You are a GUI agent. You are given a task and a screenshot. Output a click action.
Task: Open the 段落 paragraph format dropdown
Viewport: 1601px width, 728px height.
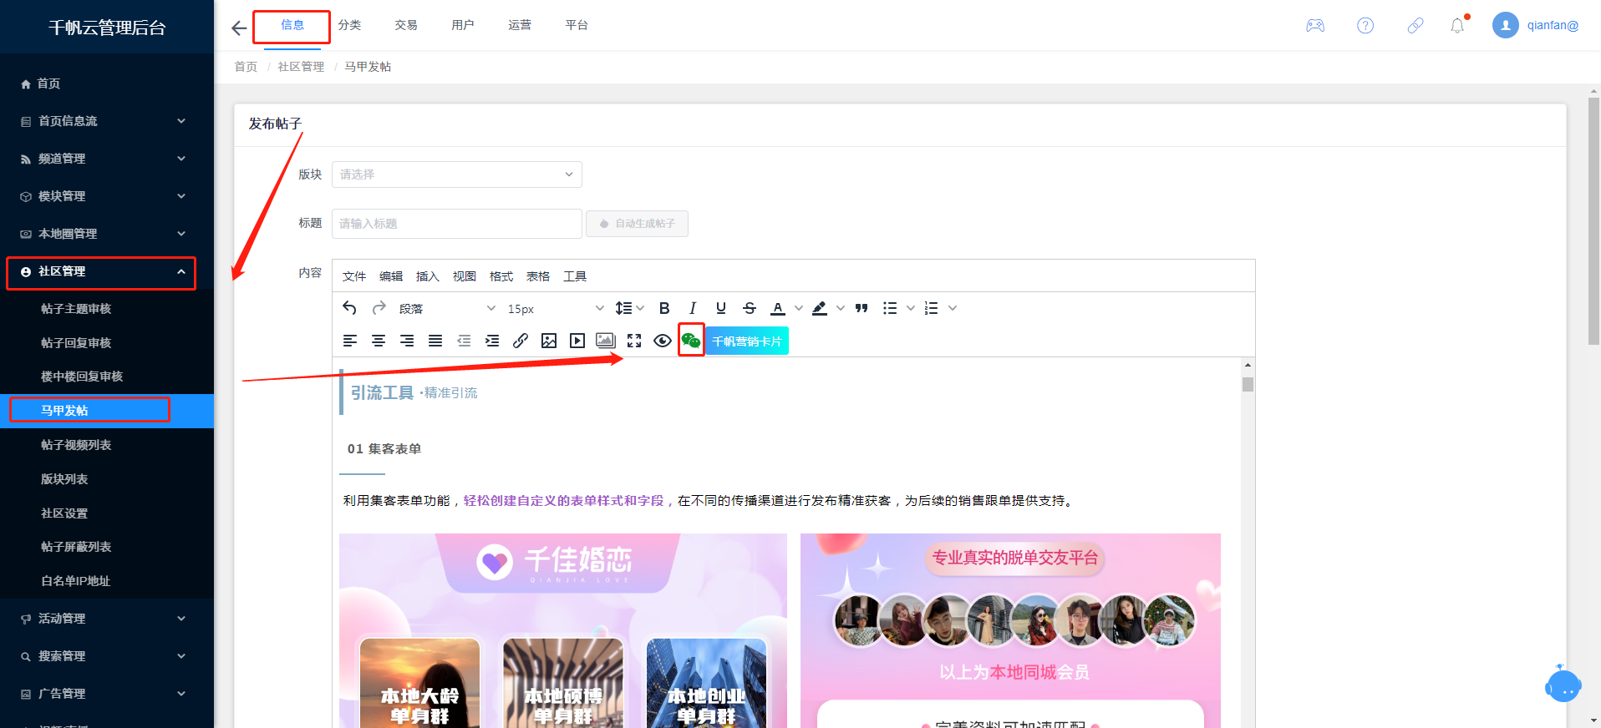tap(447, 309)
